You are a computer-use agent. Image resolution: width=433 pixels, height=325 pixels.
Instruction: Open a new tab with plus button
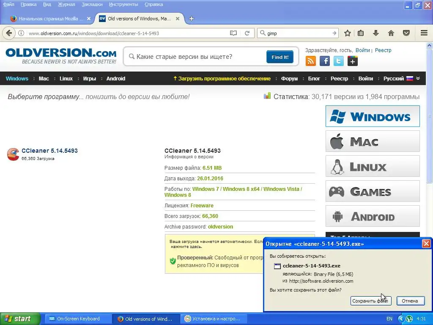pos(192,19)
